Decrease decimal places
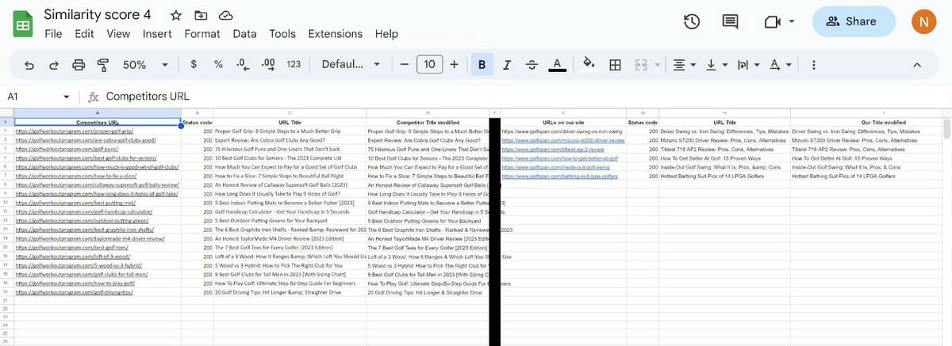The height and width of the screenshot is (346, 952). point(243,65)
